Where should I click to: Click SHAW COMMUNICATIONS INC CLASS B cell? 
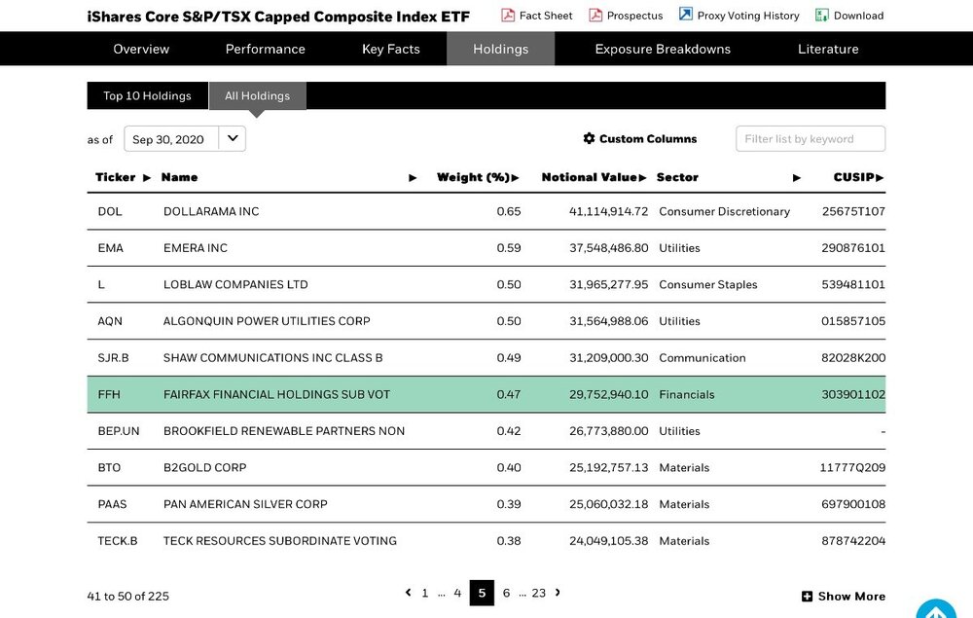(x=273, y=358)
